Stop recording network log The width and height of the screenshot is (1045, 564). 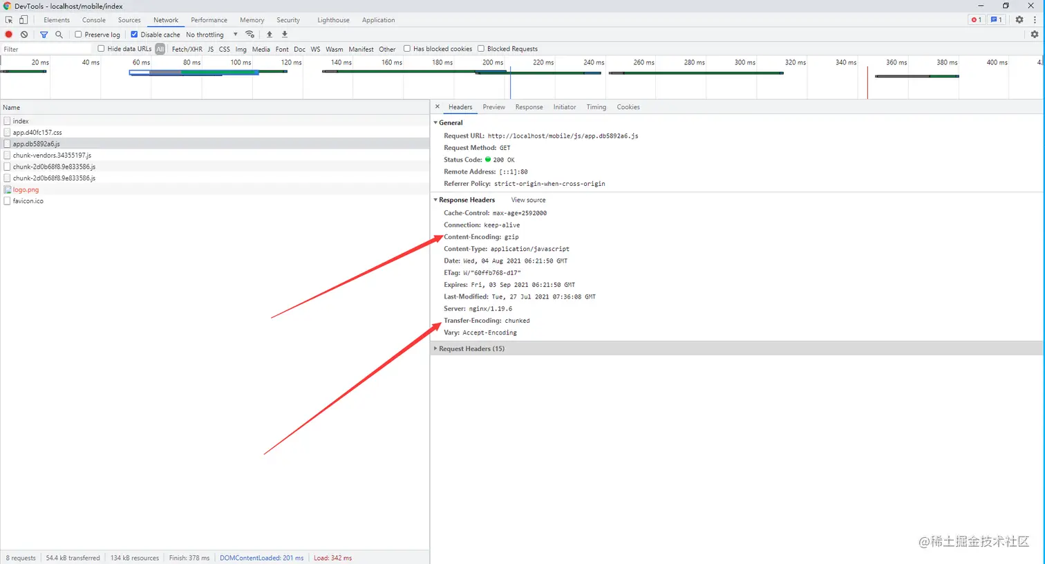click(x=9, y=35)
